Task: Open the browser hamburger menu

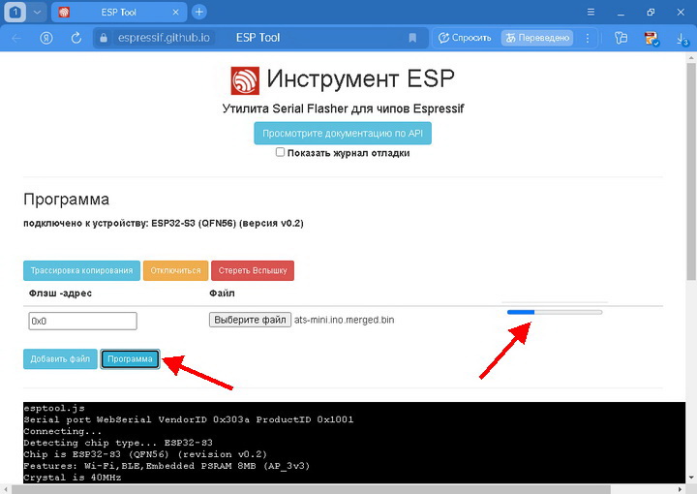Action: point(591,12)
